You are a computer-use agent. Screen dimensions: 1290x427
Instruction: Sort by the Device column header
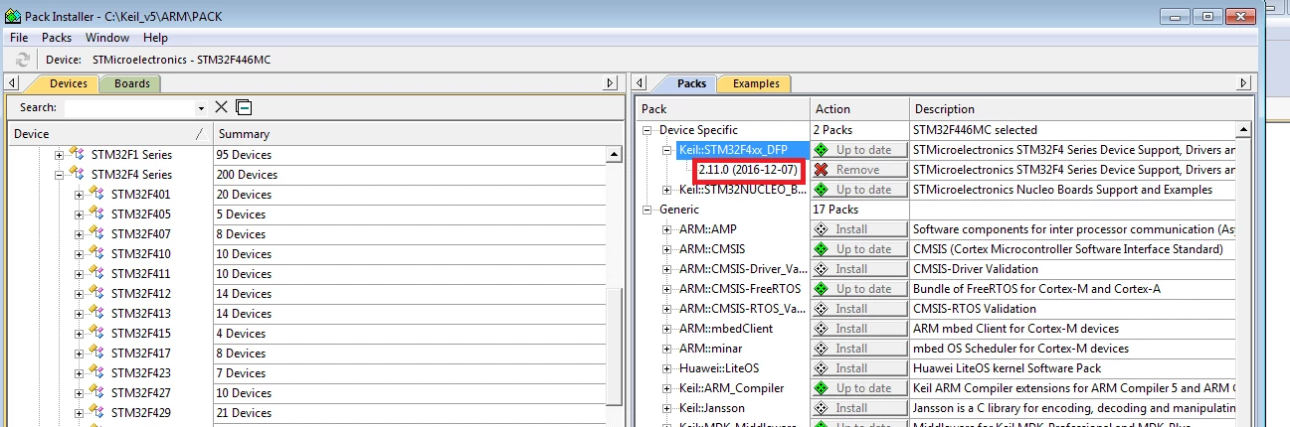[109, 134]
